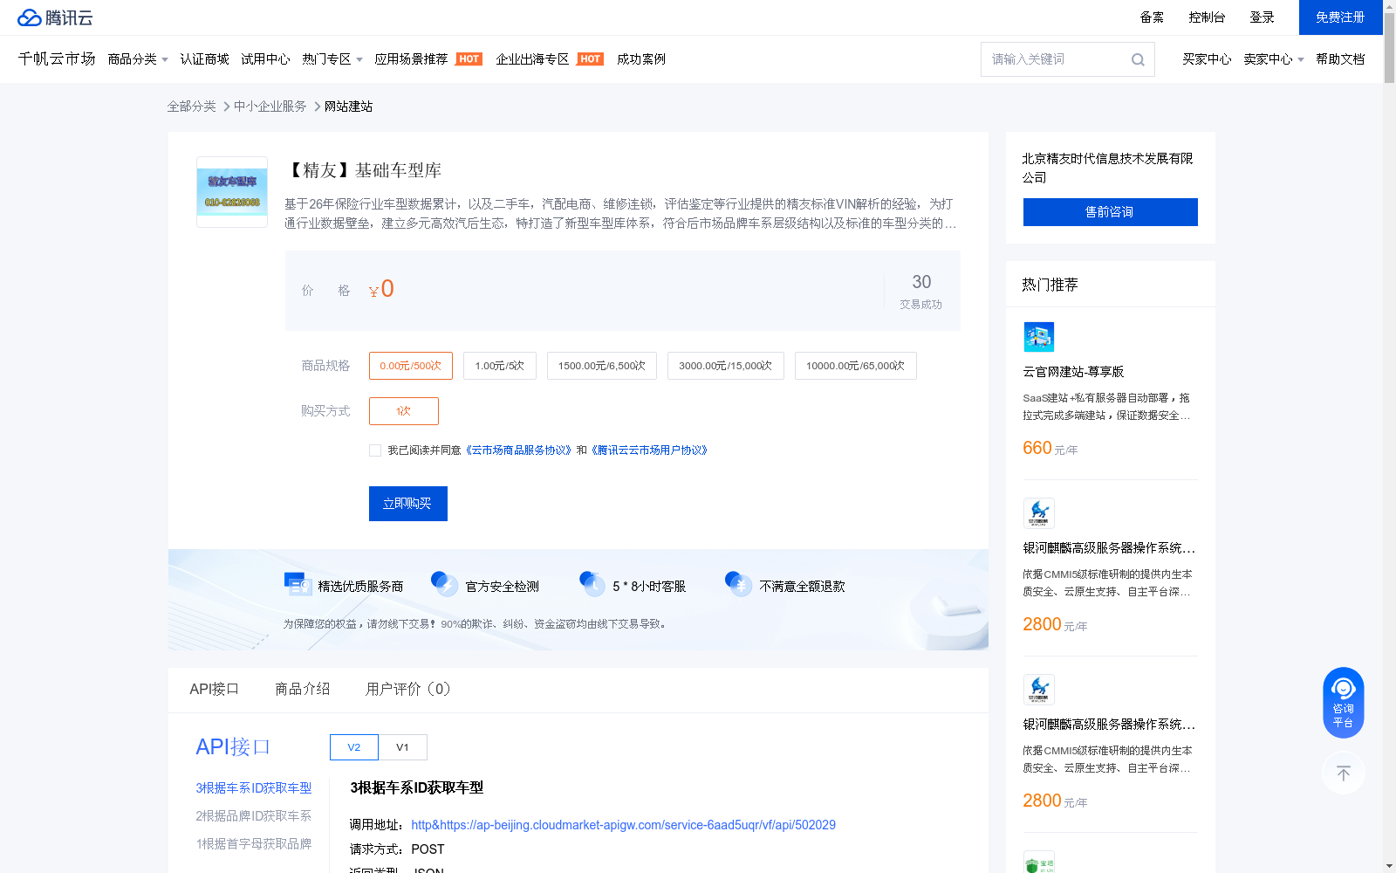The width and height of the screenshot is (1396, 873).
Task: Expand the 卖家中心 dropdown
Action: point(1274,59)
